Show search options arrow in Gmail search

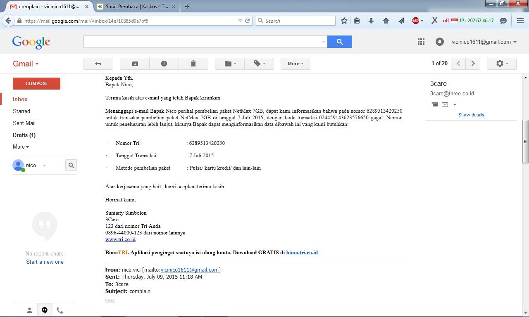323,42
